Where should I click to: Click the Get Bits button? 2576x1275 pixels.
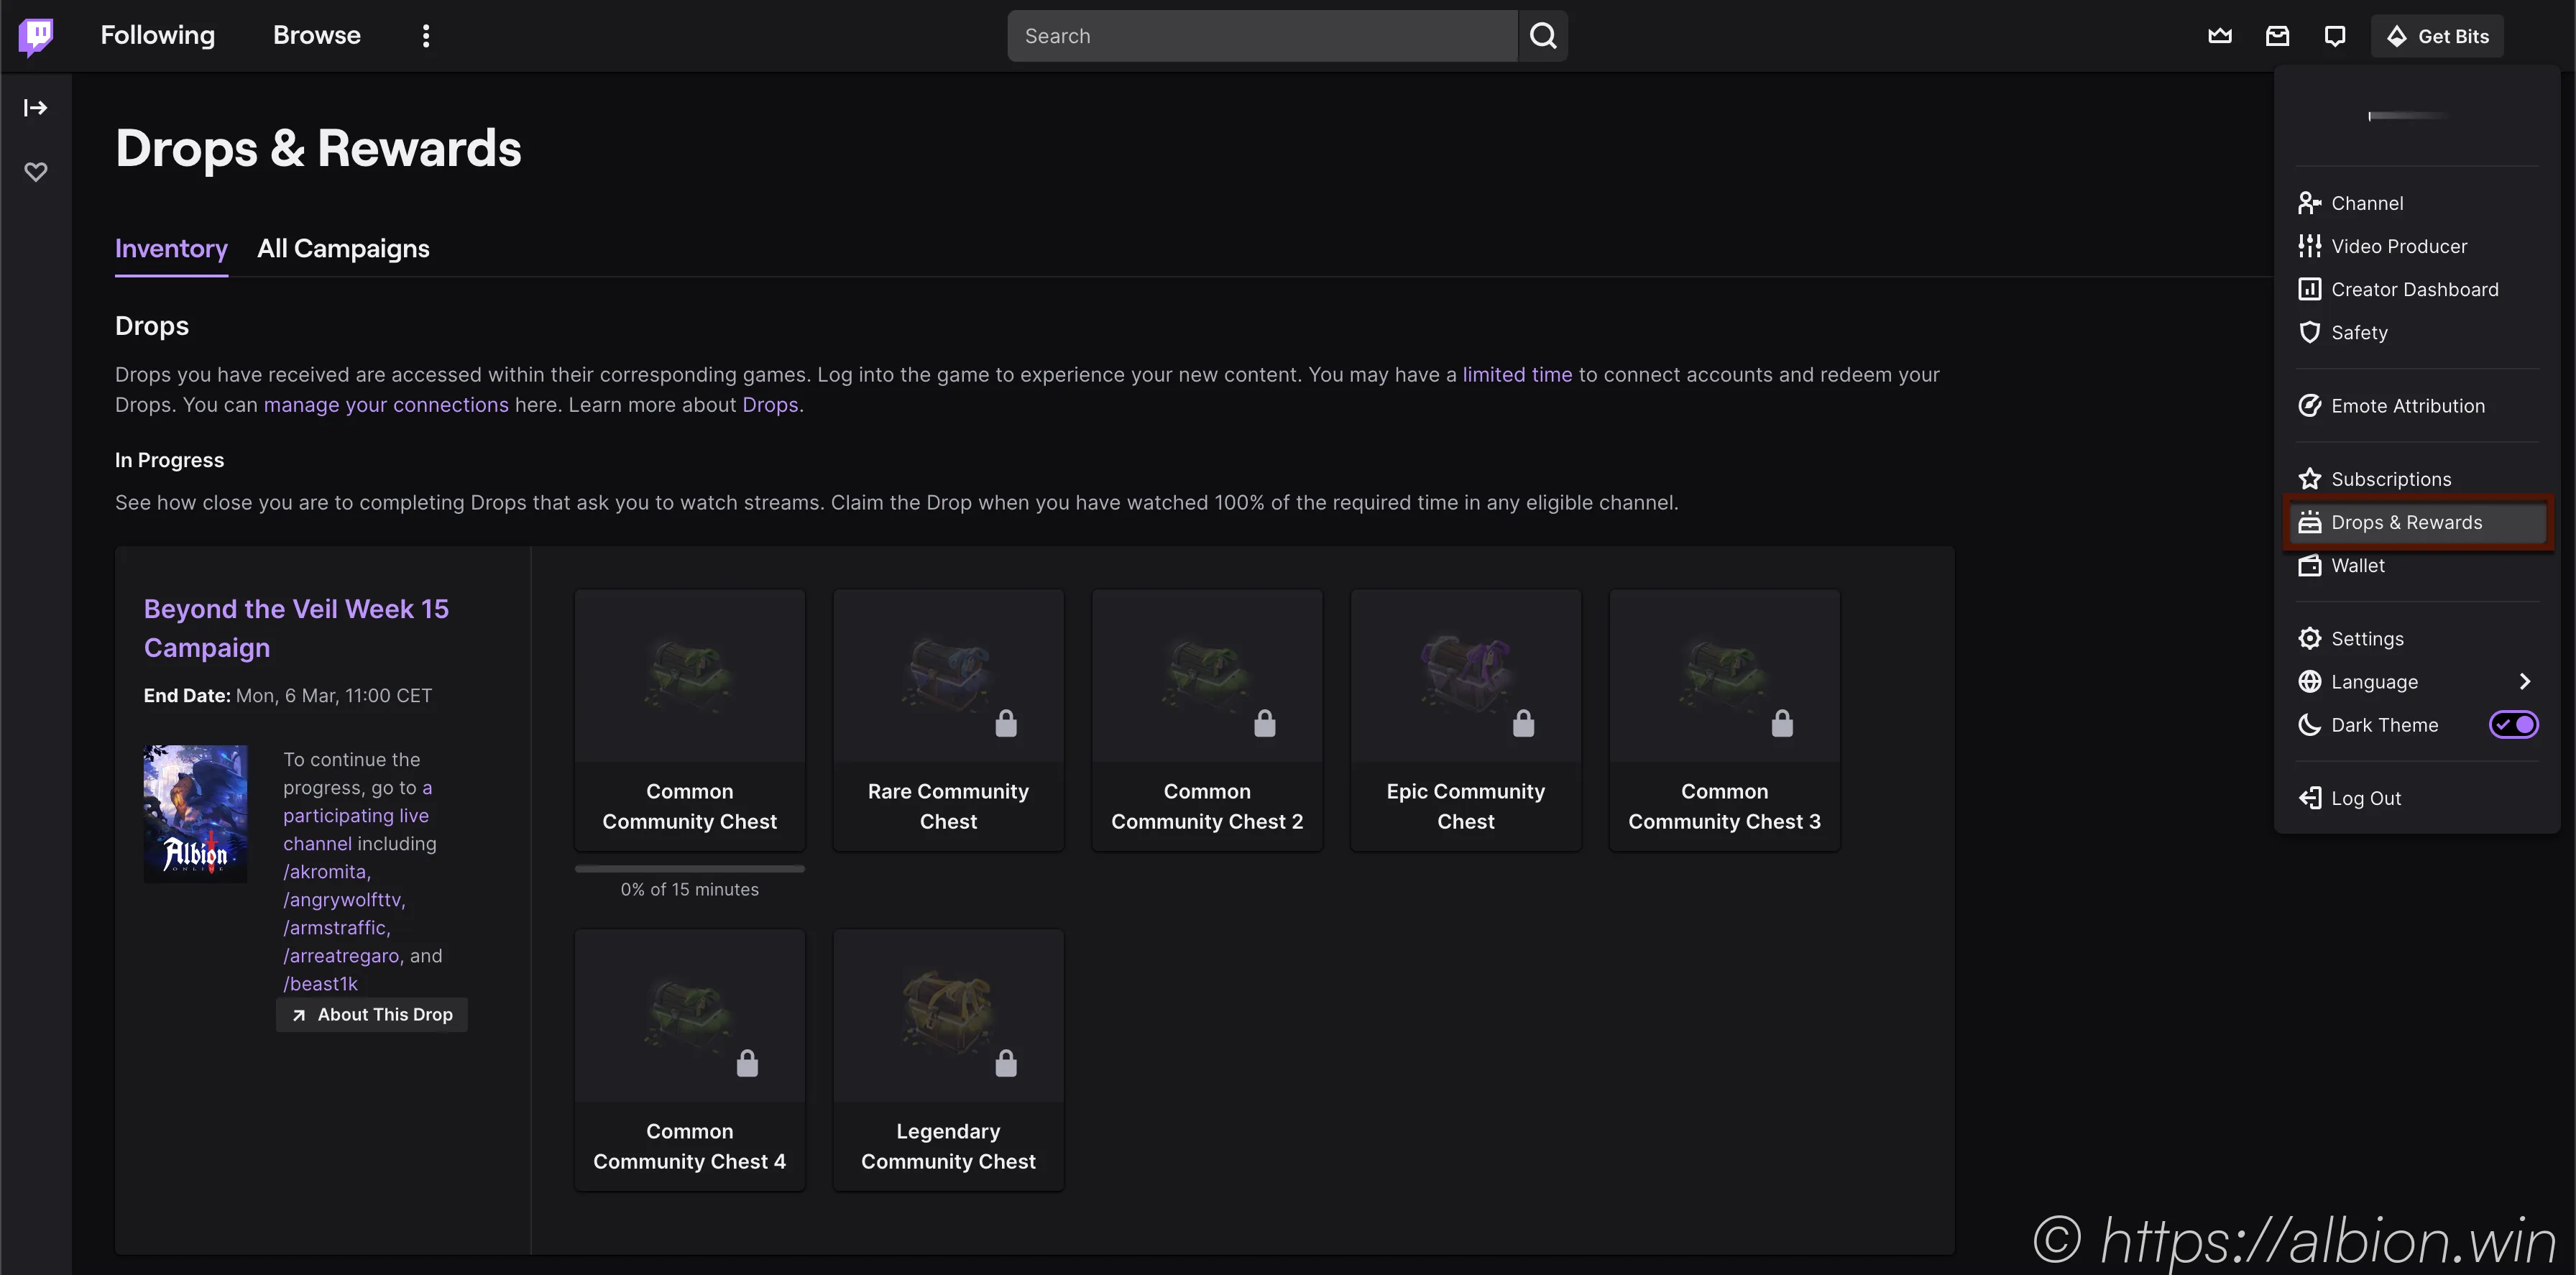[x=2437, y=36]
